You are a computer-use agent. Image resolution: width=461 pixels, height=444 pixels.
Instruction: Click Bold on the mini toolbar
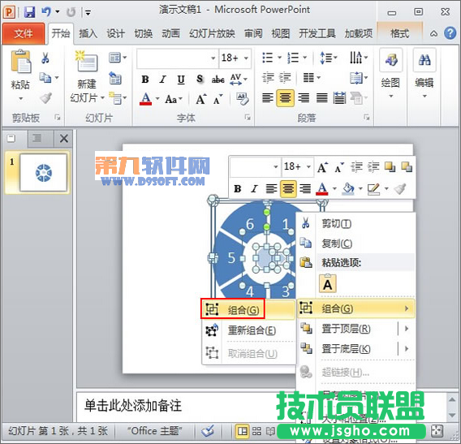[238, 188]
